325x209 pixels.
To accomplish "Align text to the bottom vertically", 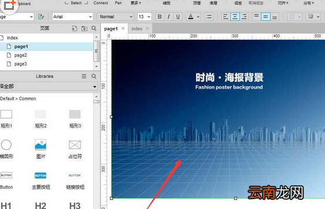I will [275, 17].
